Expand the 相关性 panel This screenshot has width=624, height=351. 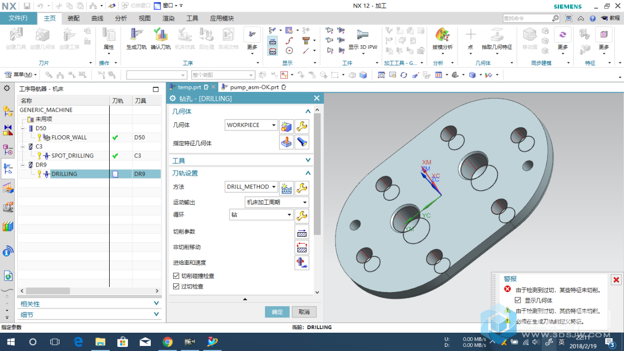pos(156,303)
